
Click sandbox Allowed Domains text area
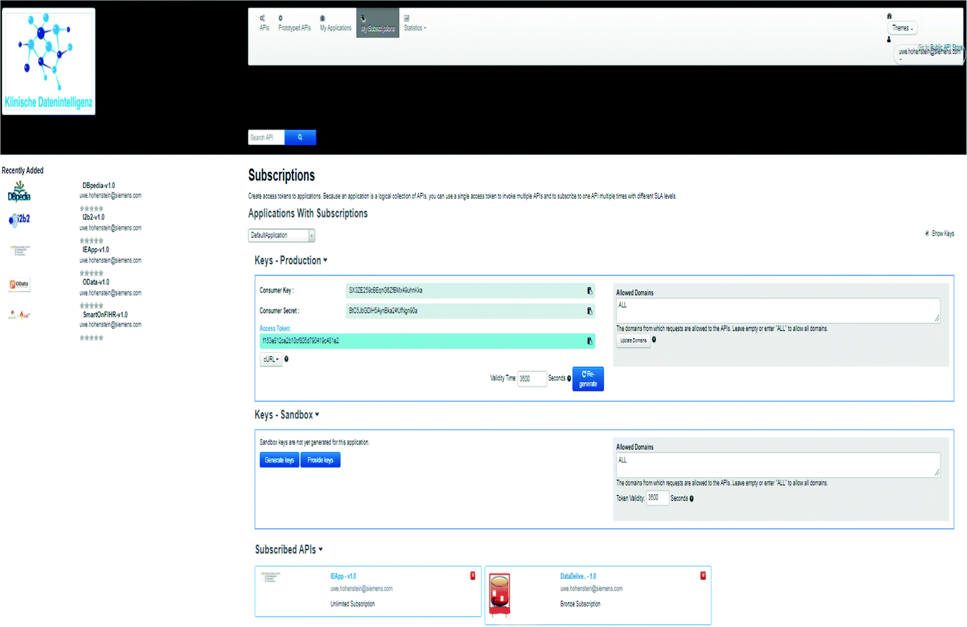[x=778, y=465]
